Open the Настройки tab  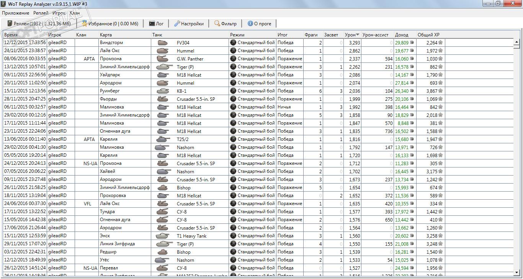tap(189, 23)
